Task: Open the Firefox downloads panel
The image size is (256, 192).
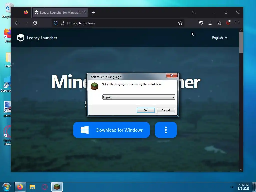Action: coord(210,23)
